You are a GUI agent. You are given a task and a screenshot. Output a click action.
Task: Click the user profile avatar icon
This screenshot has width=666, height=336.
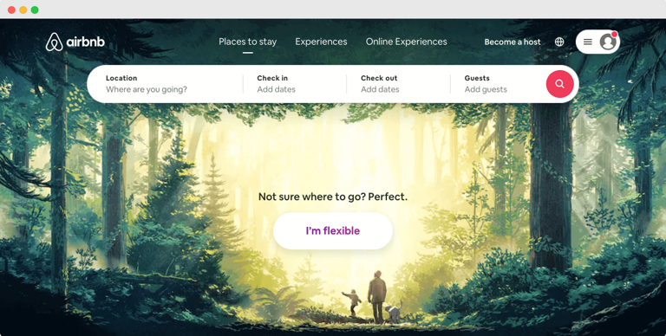(608, 42)
